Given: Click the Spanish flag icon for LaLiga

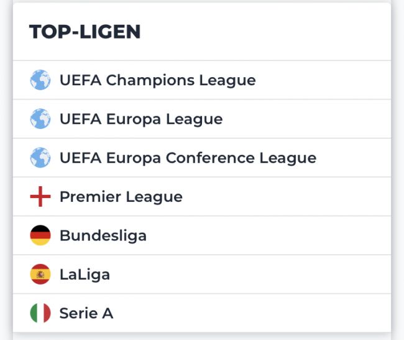Looking at the screenshot, I should 40,275.
